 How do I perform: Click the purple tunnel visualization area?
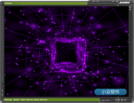click(x=66, y=51)
